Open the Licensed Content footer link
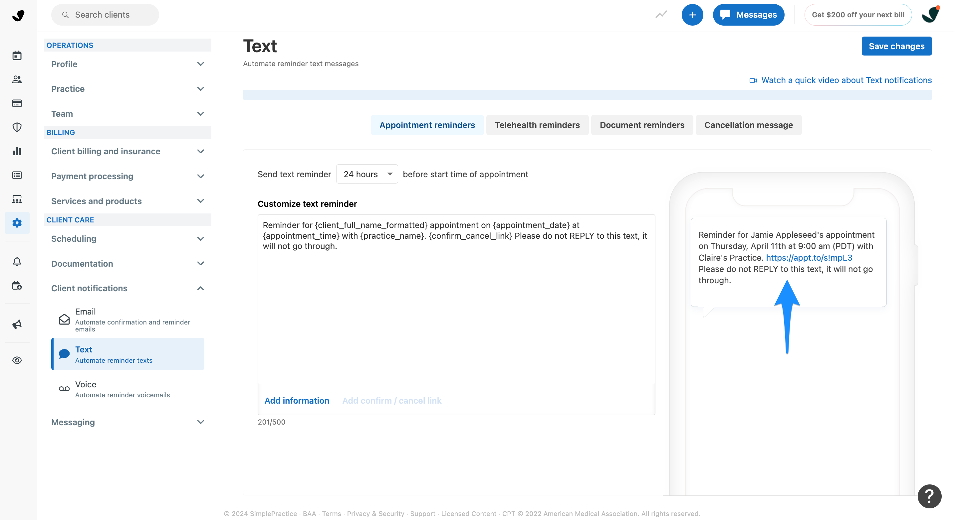The image size is (954, 520). pos(468,513)
